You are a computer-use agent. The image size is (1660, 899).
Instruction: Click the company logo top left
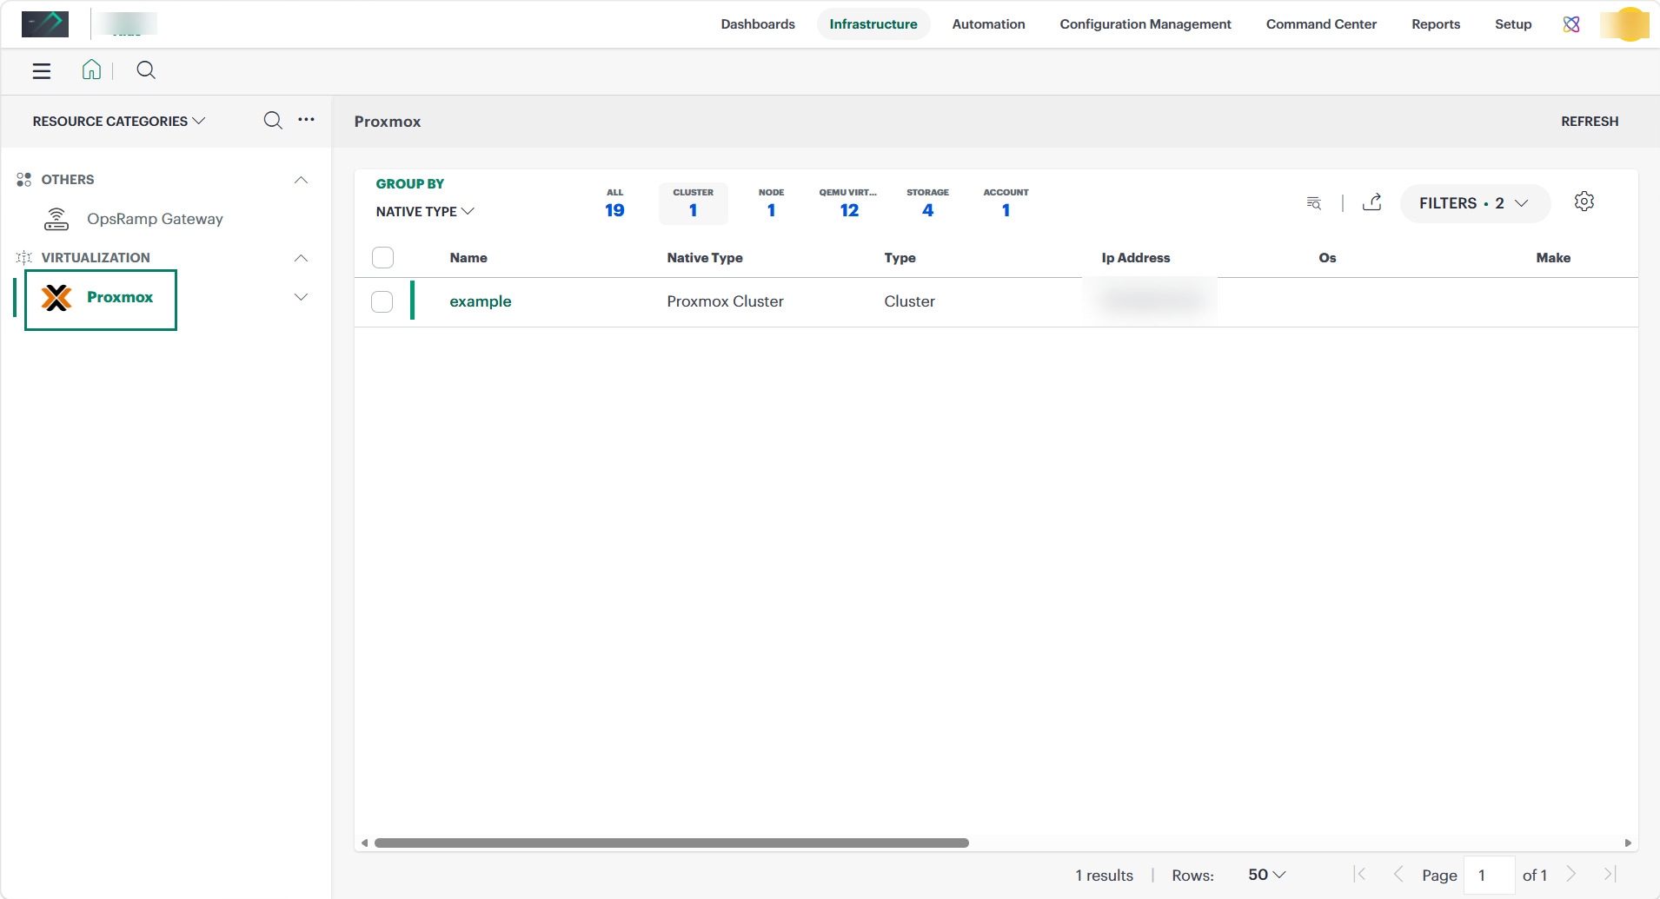click(x=45, y=24)
